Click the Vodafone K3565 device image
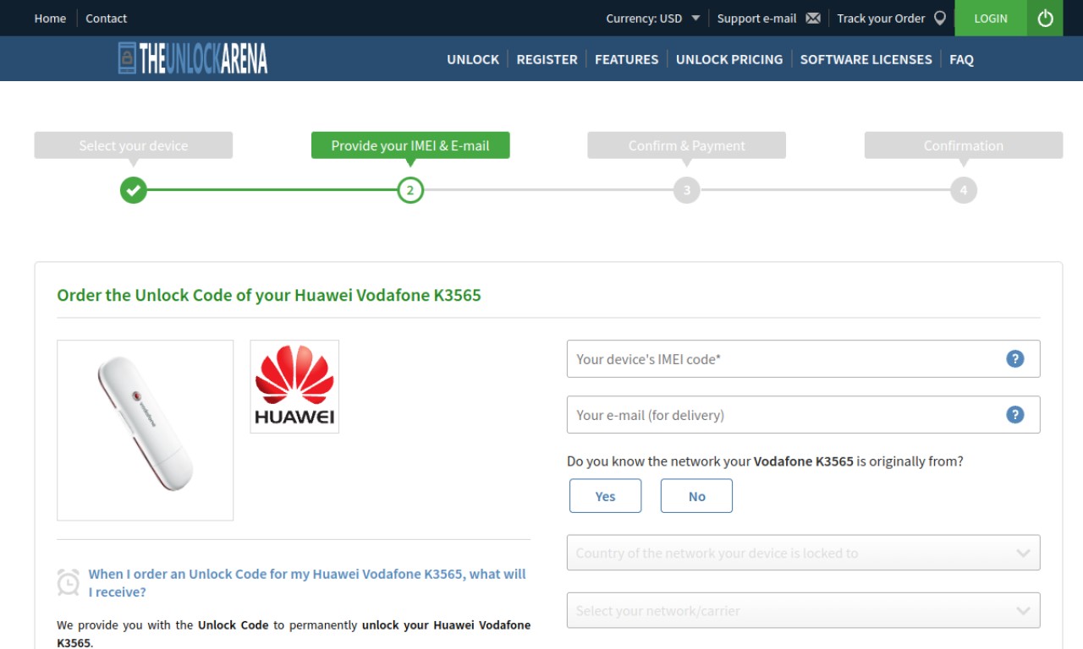1083x649 pixels. (x=145, y=430)
